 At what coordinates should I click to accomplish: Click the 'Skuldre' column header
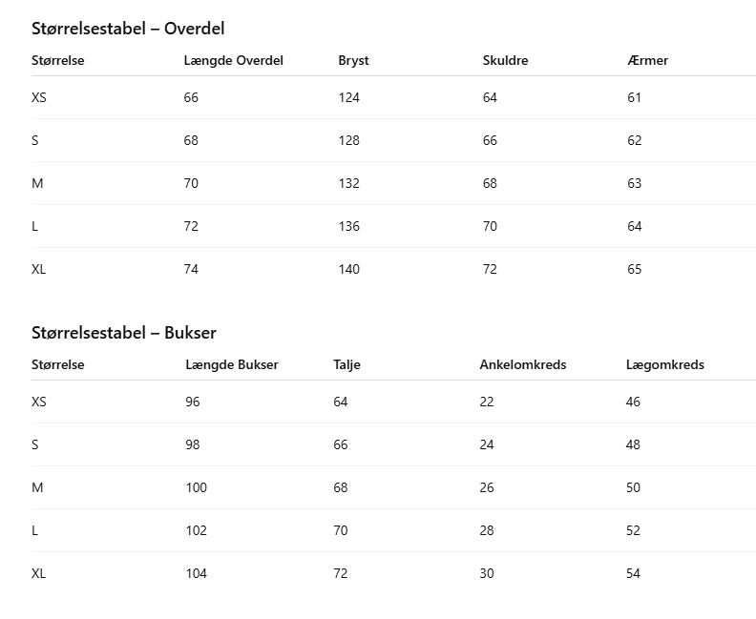point(506,61)
